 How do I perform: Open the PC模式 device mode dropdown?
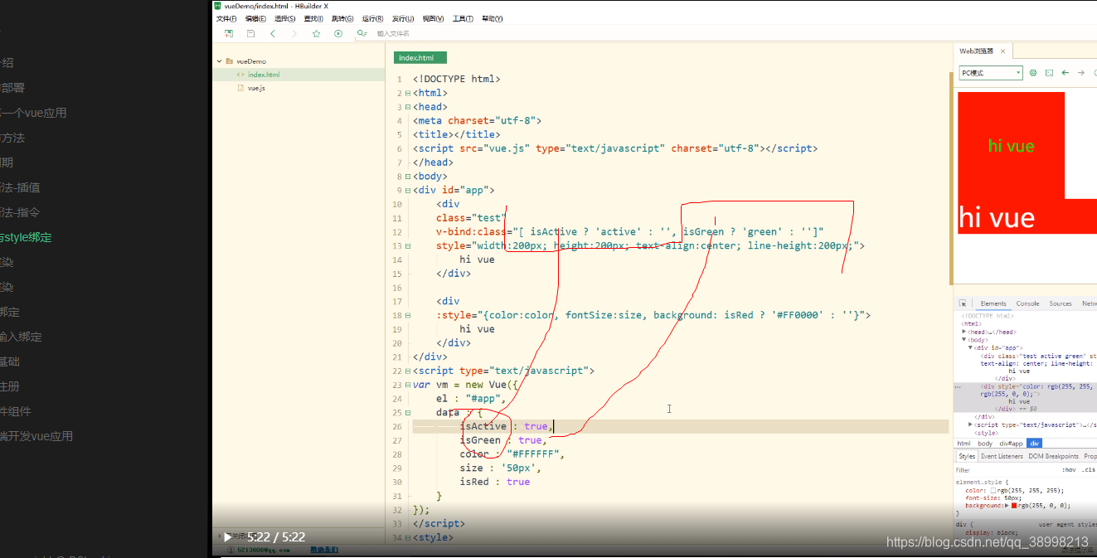point(991,73)
